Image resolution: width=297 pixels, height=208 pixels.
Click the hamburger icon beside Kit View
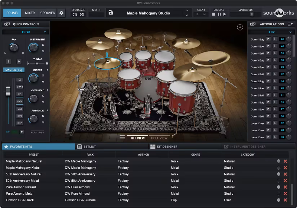click(x=122, y=138)
